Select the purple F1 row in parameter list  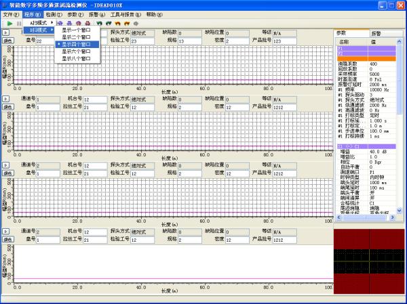[366, 49]
